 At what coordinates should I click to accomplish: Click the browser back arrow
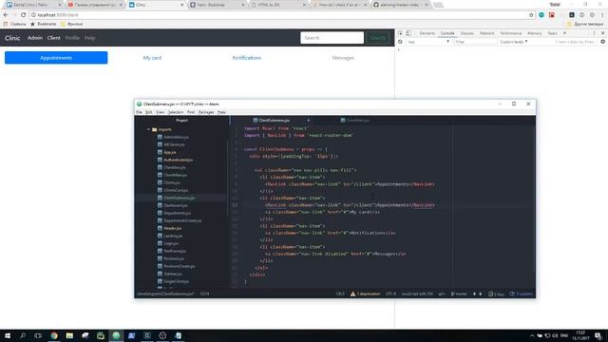click(x=6, y=15)
